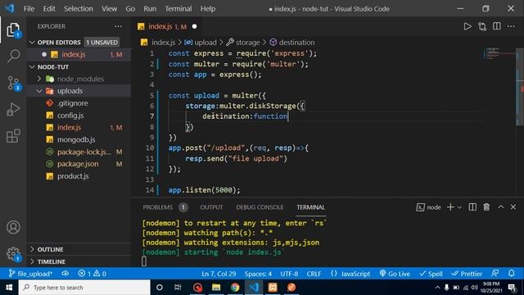Open the Edit menu
This screenshot has width=524, height=295.
tap(49, 9)
